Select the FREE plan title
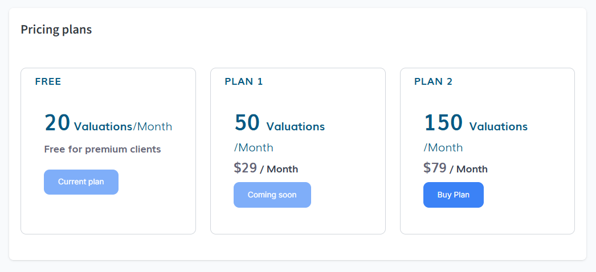Viewport: 596px width, 272px height. tap(48, 81)
